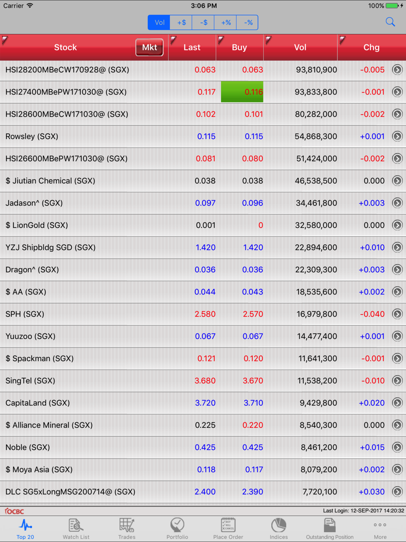Viewport: 406px width, 542px height.
Task: Select stock name CapitaLand (SGX)
Action: coord(37,403)
